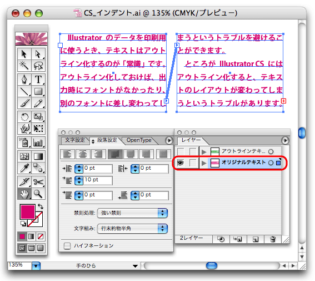Select the Scissors tool
The height and width of the screenshot is (281, 315).
(38, 182)
